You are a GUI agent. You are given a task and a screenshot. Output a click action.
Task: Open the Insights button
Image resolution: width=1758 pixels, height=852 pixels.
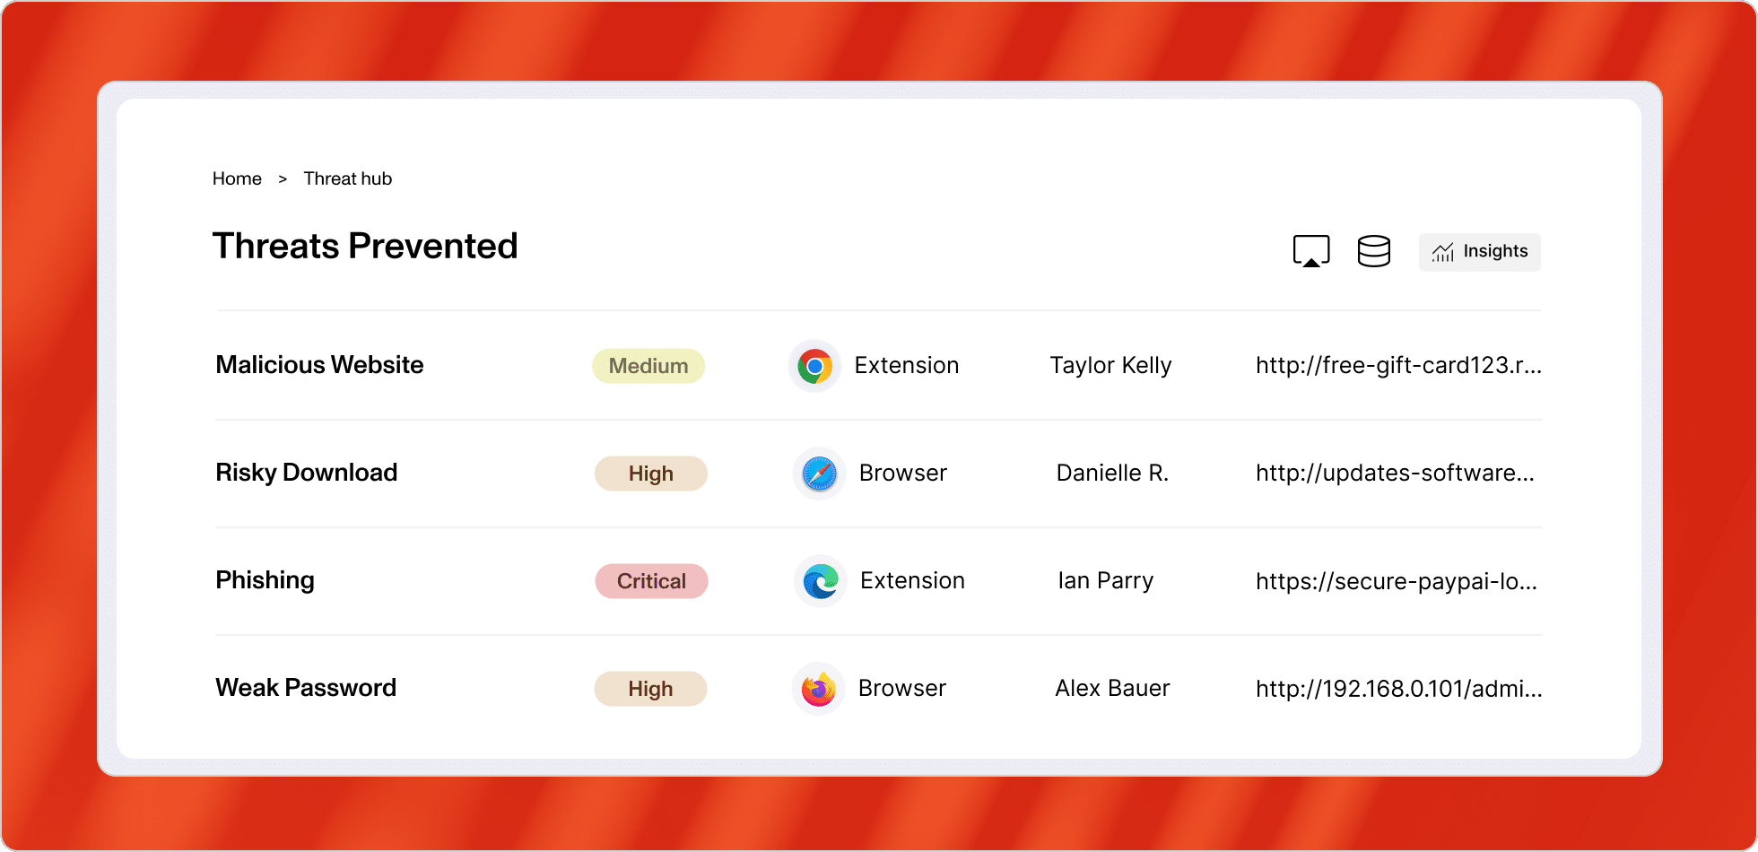coord(1479,252)
